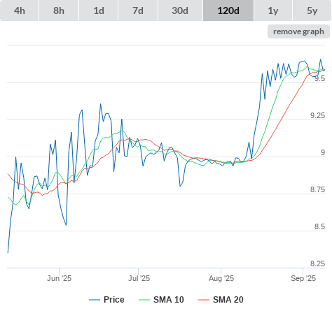This screenshot has height=318, width=332.
Task: Select the active 120d tab
Action: click(x=228, y=10)
